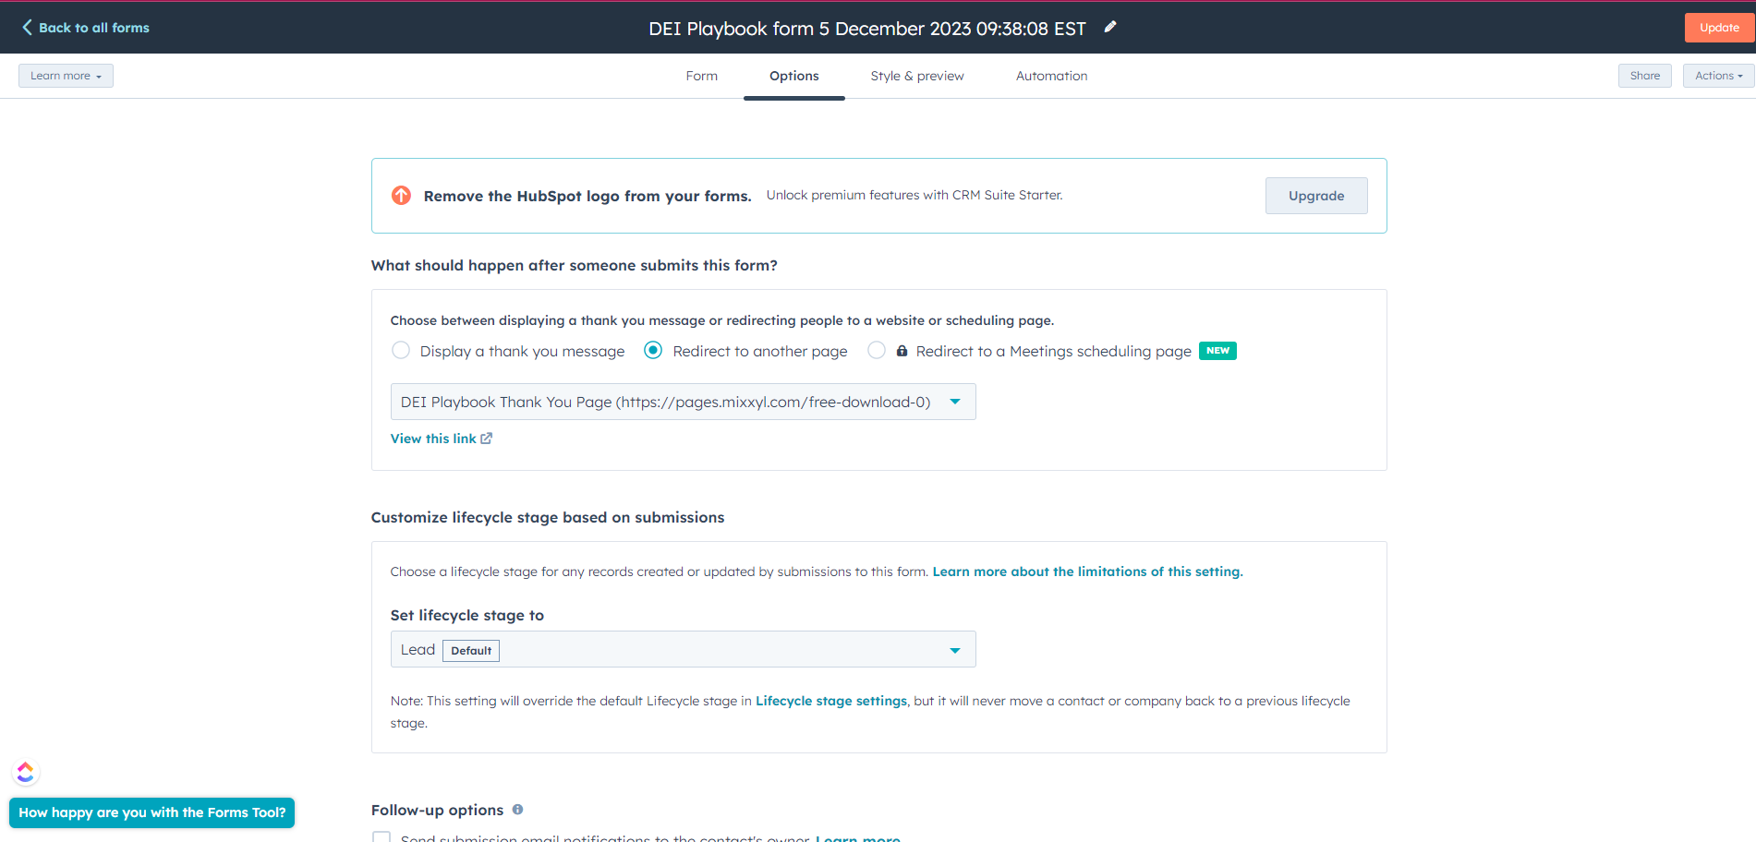Click the 'How happy are you' feedback button
This screenshot has width=1756, height=842.
[x=151, y=812]
